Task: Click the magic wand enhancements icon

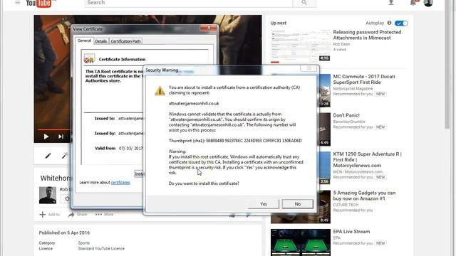Action: [65, 156]
